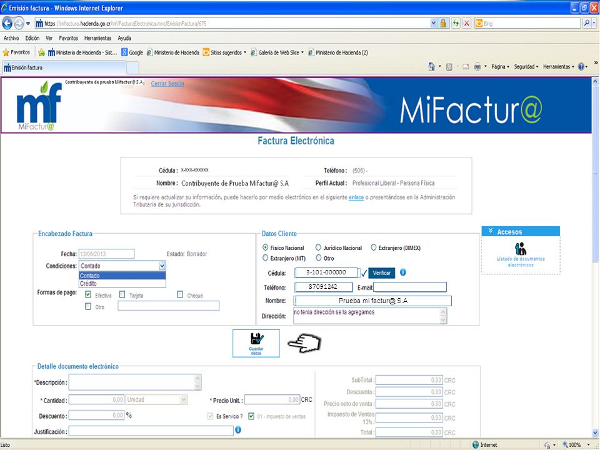
Task: Click the RSS feeds icon
Action: [449, 67]
